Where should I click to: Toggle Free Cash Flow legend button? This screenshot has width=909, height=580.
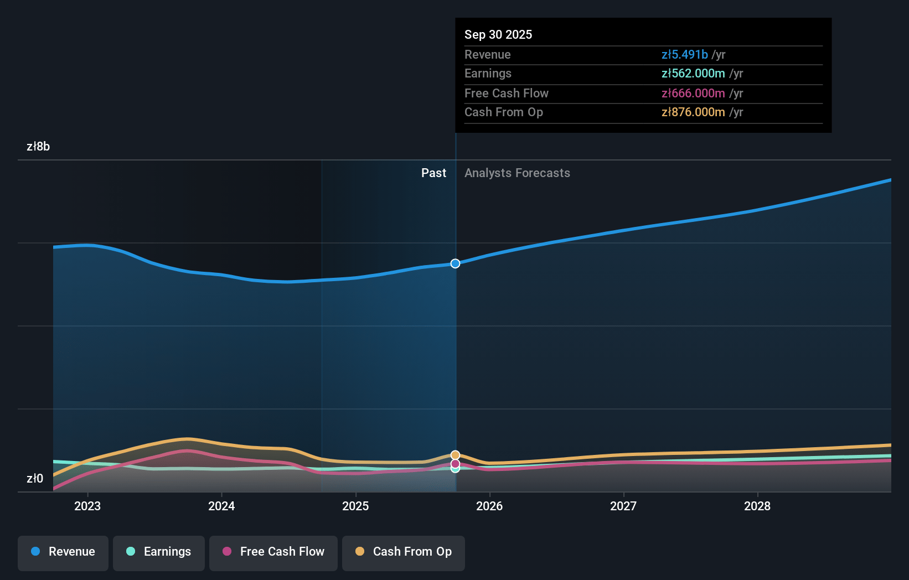click(x=273, y=552)
